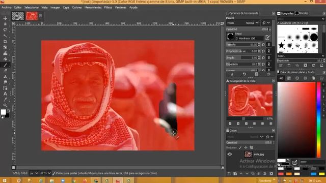
Task: Select the Text tool
Action: click(x=5, y=94)
